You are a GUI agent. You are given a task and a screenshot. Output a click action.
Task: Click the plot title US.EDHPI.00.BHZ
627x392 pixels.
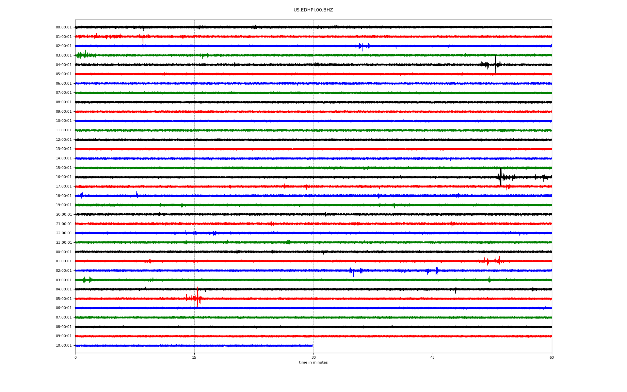pyautogui.click(x=313, y=10)
